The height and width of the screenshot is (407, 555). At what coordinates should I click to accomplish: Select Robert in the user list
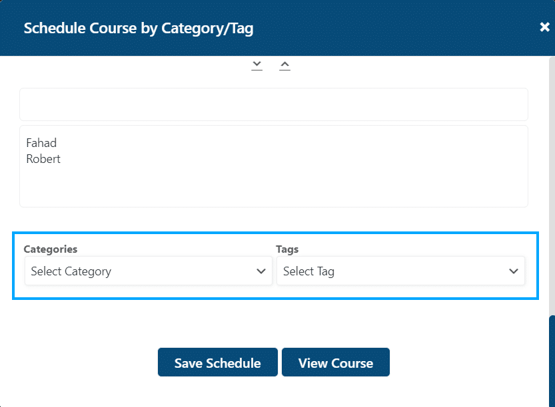(43, 159)
